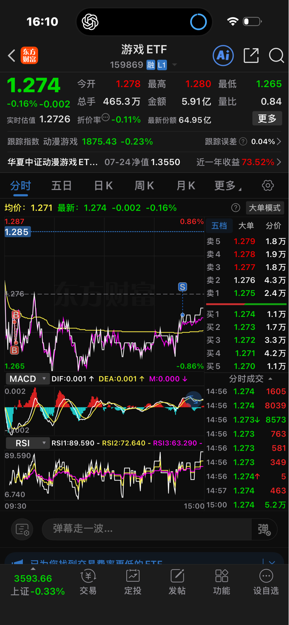The image size is (289, 625).
Task: Tap the upper red B buy marker
Action: (x=16, y=315)
